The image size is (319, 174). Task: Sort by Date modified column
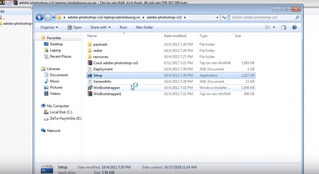pos(175,36)
